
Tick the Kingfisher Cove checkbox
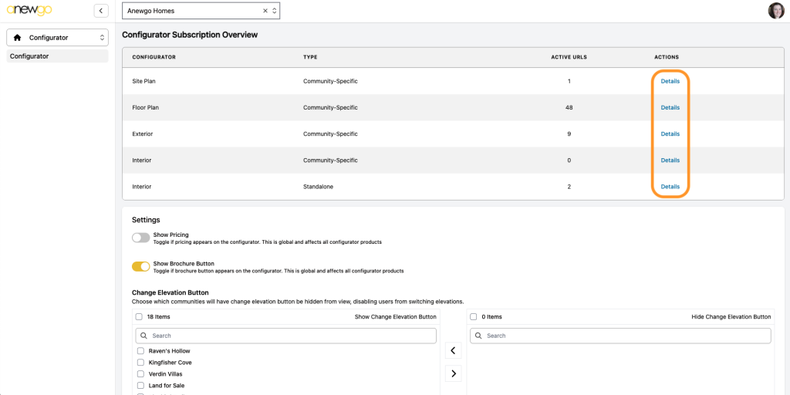click(140, 363)
